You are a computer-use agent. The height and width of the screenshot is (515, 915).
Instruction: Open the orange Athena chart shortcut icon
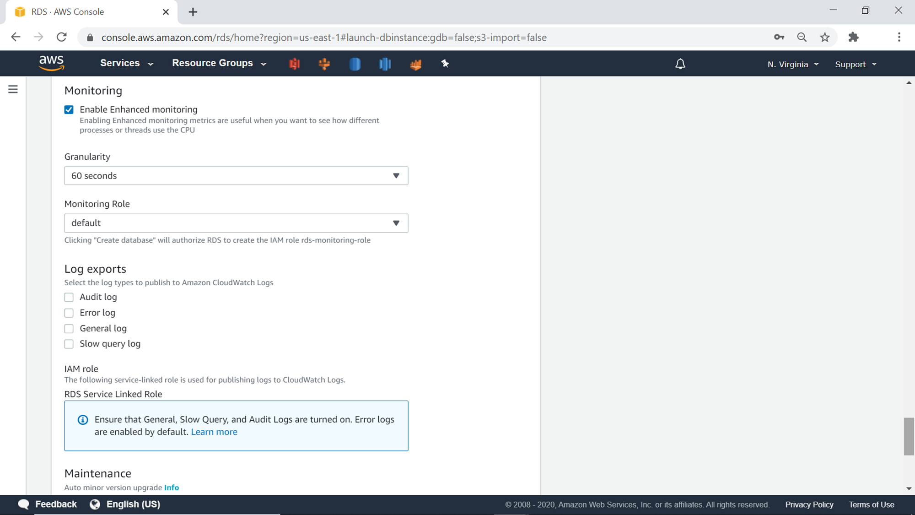pyautogui.click(x=415, y=64)
